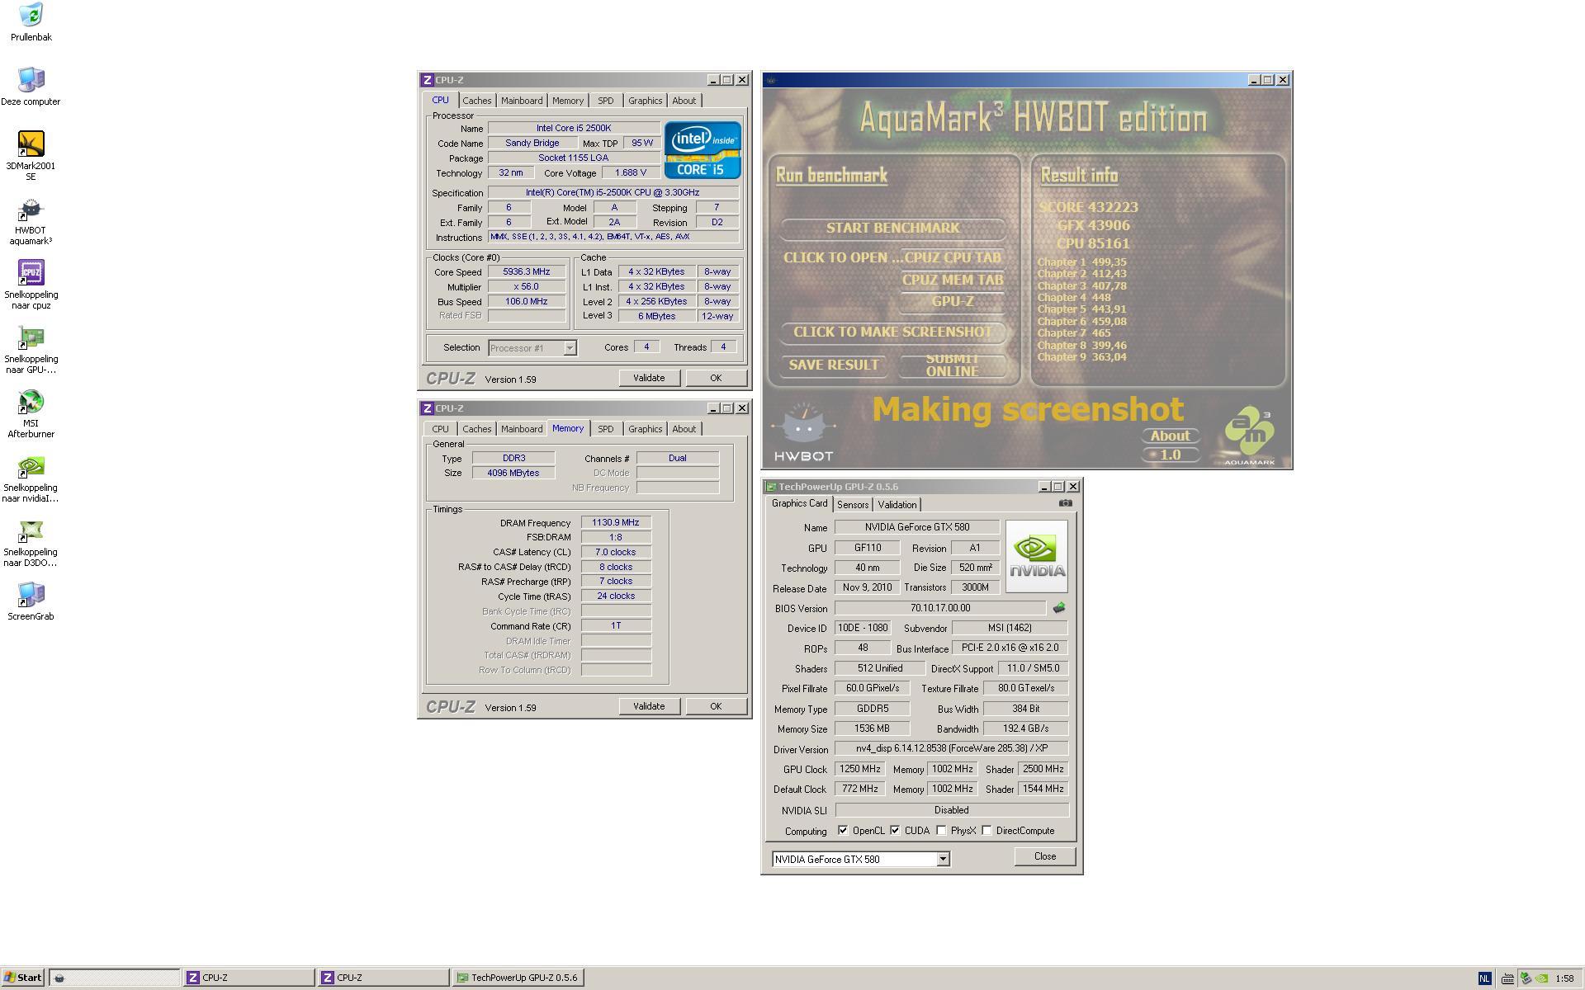Image resolution: width=1585 pixels, height=990 pixels.
Task: Click Close button in GPU-Z
Action: point(1045,856)
